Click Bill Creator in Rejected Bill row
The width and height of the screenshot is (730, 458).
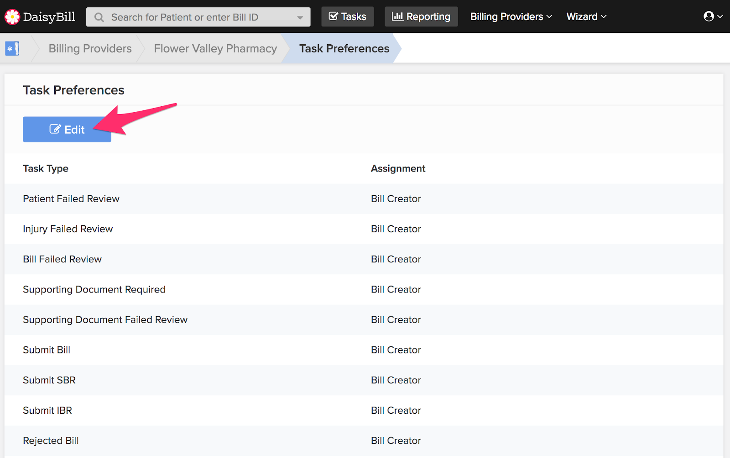[396, 441]
